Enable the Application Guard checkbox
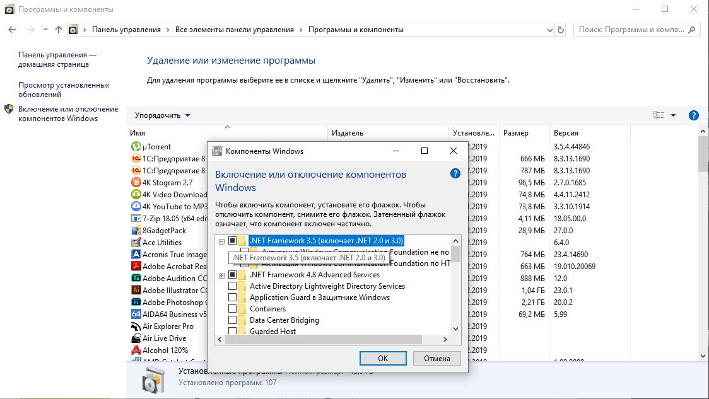 tap(232, 297)
